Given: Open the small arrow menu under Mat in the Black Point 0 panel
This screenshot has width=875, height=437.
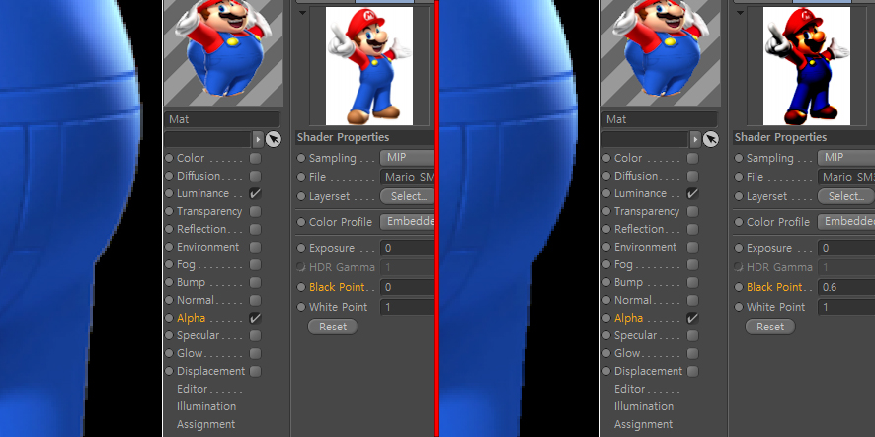Looking at the screenshot, I should pos(258,139).
